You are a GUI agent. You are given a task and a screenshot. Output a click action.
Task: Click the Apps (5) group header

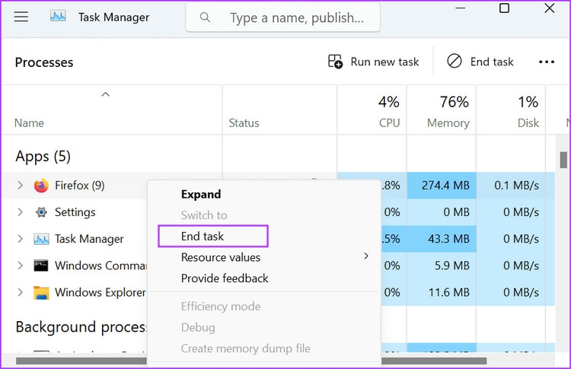tap(43, 157)
